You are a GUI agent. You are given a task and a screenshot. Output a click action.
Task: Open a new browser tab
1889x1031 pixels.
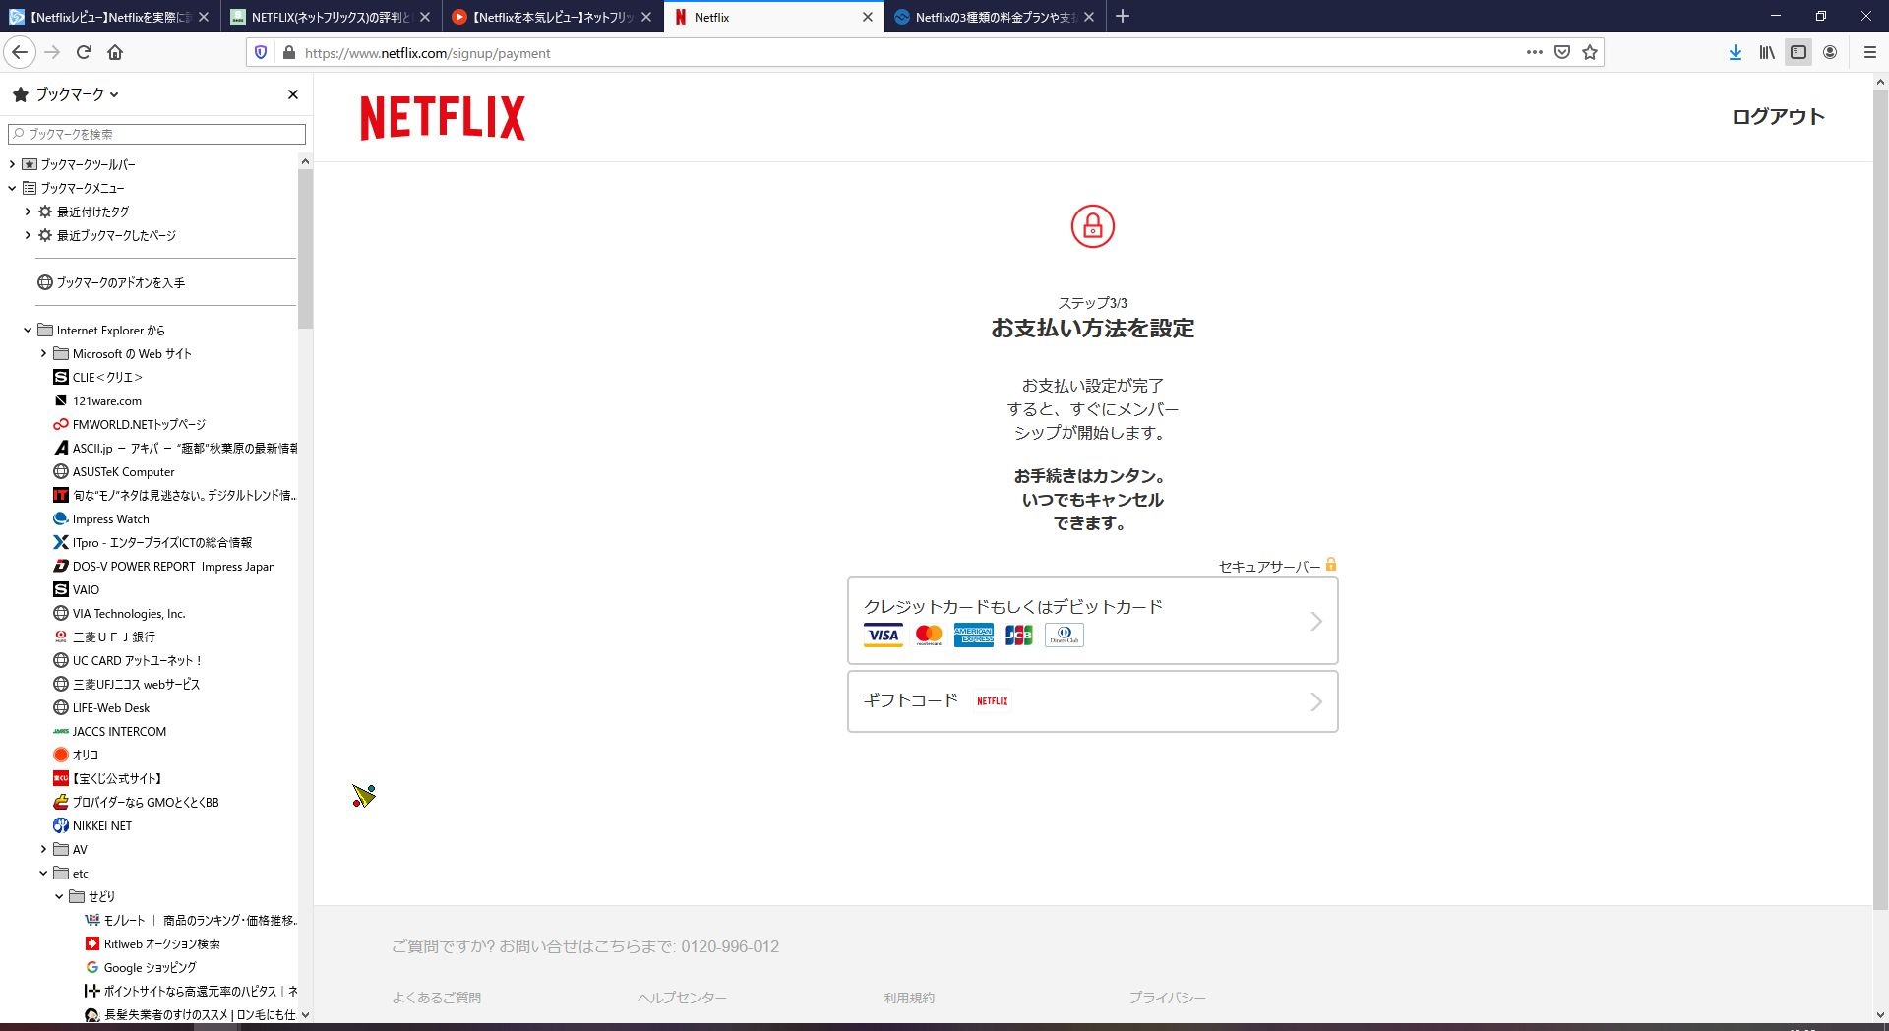pos(1123,16)
